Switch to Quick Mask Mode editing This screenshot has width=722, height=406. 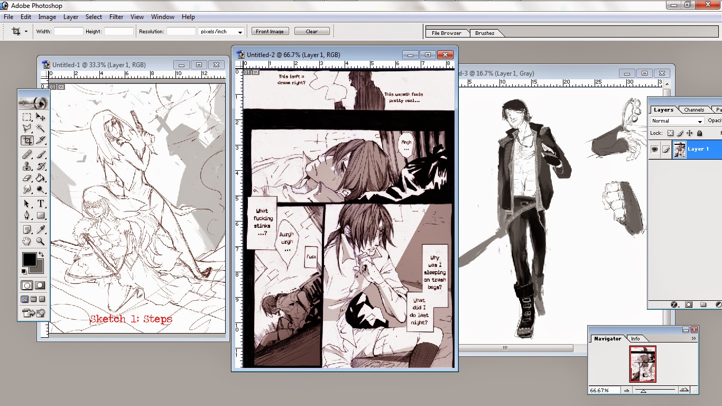point(40,285)
